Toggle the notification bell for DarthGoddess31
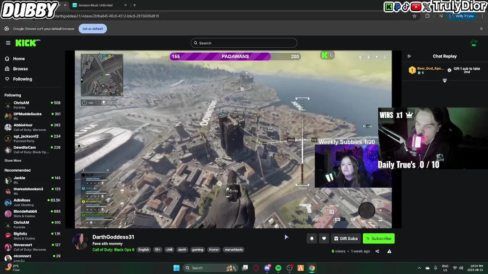 point(311,239)
